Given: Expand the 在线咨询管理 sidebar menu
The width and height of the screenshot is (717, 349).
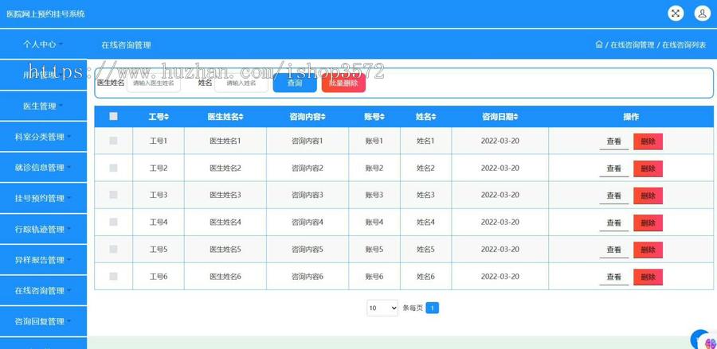Looking at the screenshot, I should [43, 290].
